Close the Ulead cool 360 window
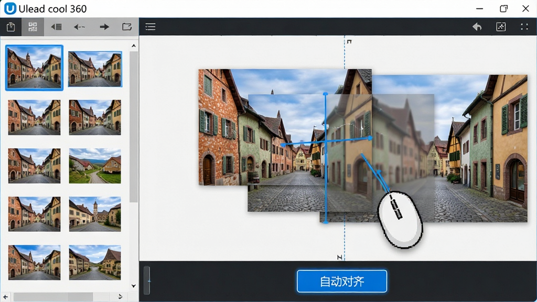The height and width of the screenshot is (302, 537). pos(525,8)
